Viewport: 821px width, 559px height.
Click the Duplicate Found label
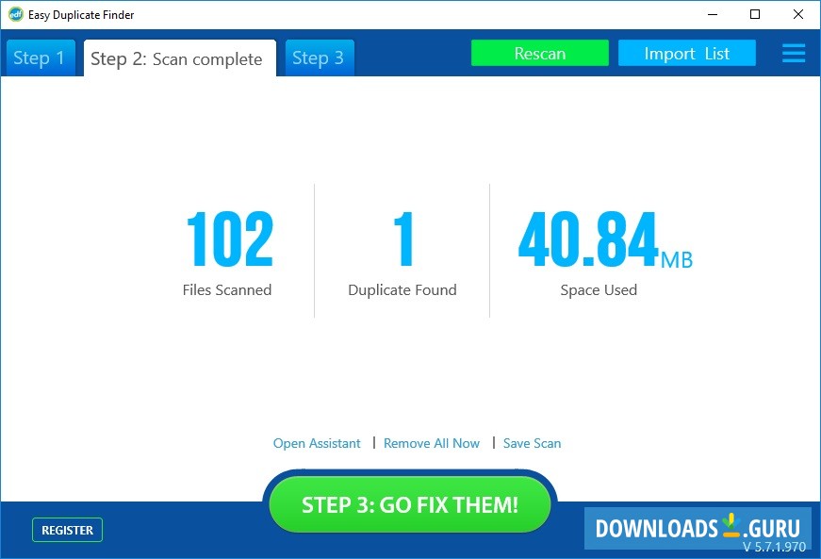click(x=402, y=290)
